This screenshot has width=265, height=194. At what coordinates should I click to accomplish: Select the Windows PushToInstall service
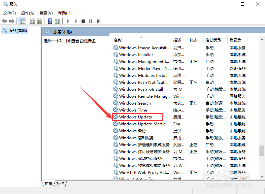(179, 89)
